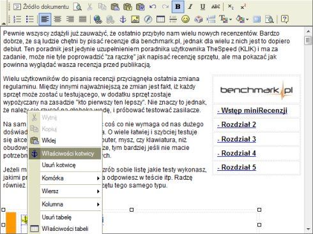313x234 pixels.
Task: Choose Wytnij in the context menu
Action: (65, 117)
